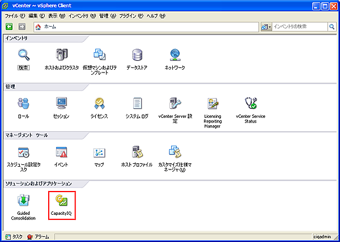Open Licensing Reporting Manager

tap(212, 104)
